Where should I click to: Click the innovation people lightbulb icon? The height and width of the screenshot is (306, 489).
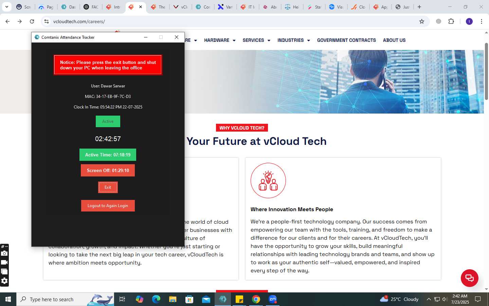(x=268, y=181)
